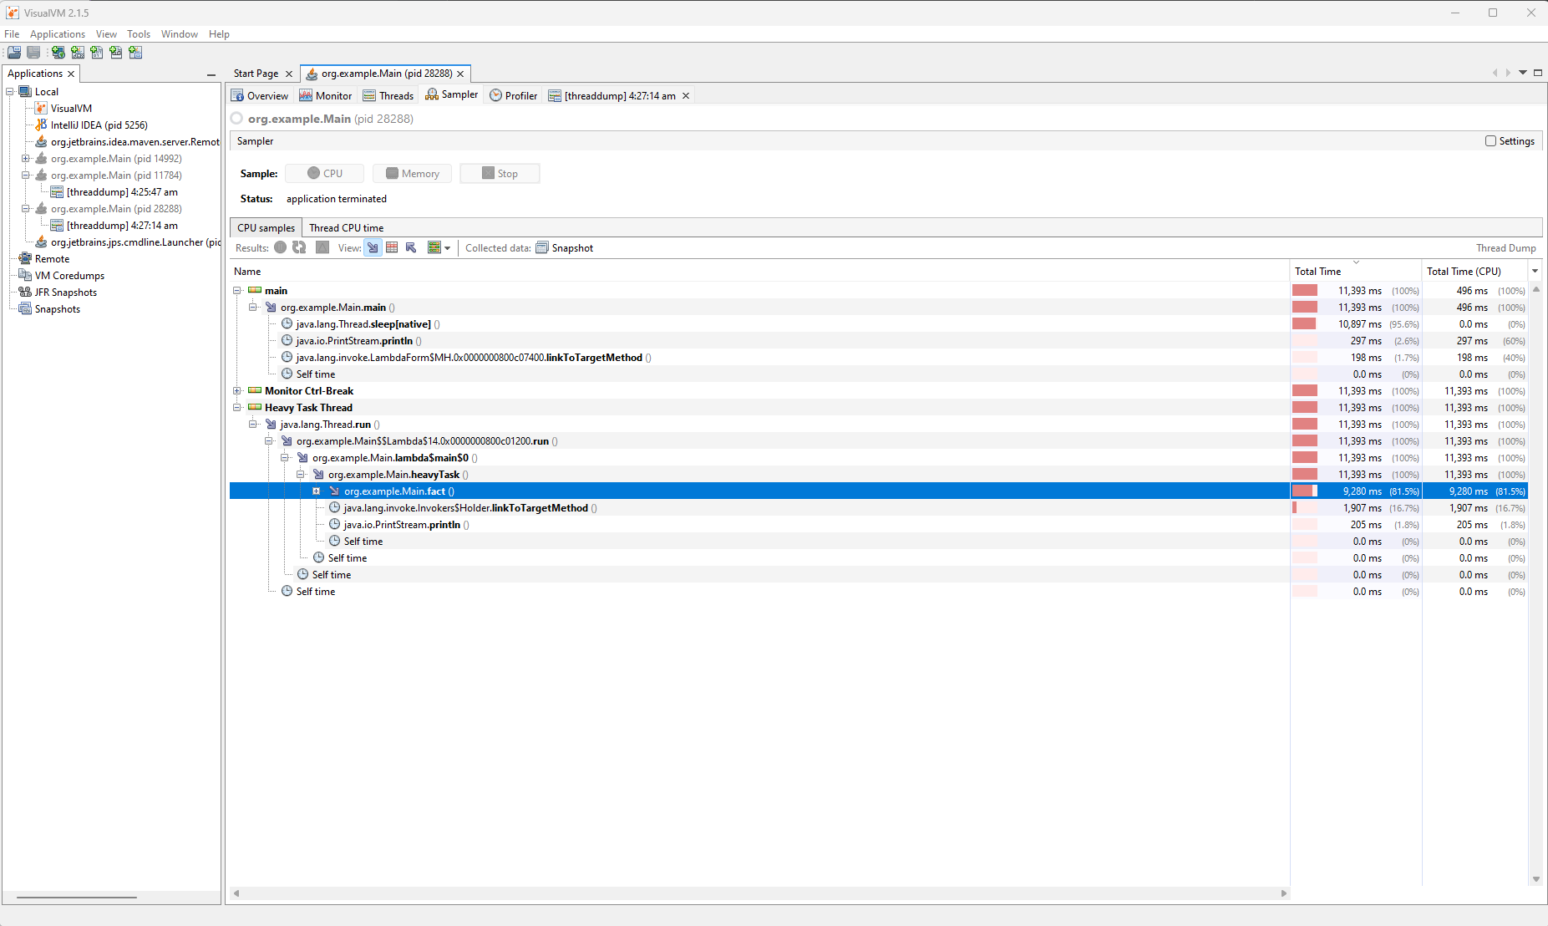Image resolution: width=1548 pixels, height=926 pixels.
Task: Expand the Monitor Ctrl-Break node
Action: coord(238,390)
